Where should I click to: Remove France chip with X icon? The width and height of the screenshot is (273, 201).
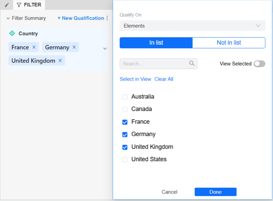tap(34, 47)
